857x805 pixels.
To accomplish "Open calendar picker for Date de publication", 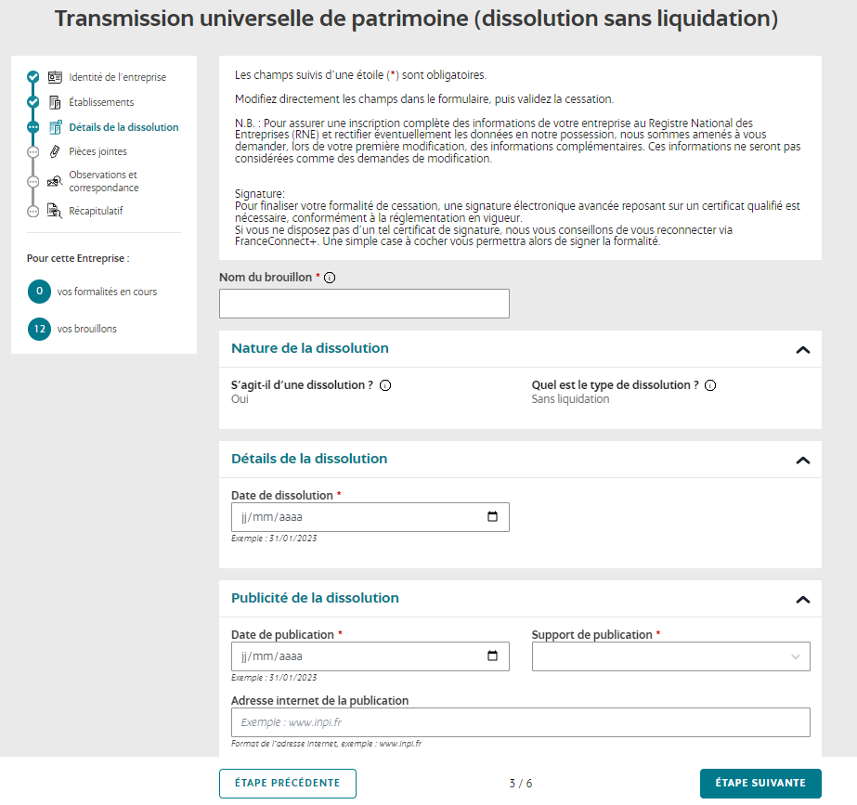I will [492, 656].
